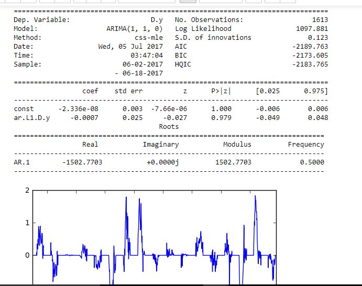
Task: Click the 'Modulus' column header
Action: pyautogui.click(x=237, y=144)
